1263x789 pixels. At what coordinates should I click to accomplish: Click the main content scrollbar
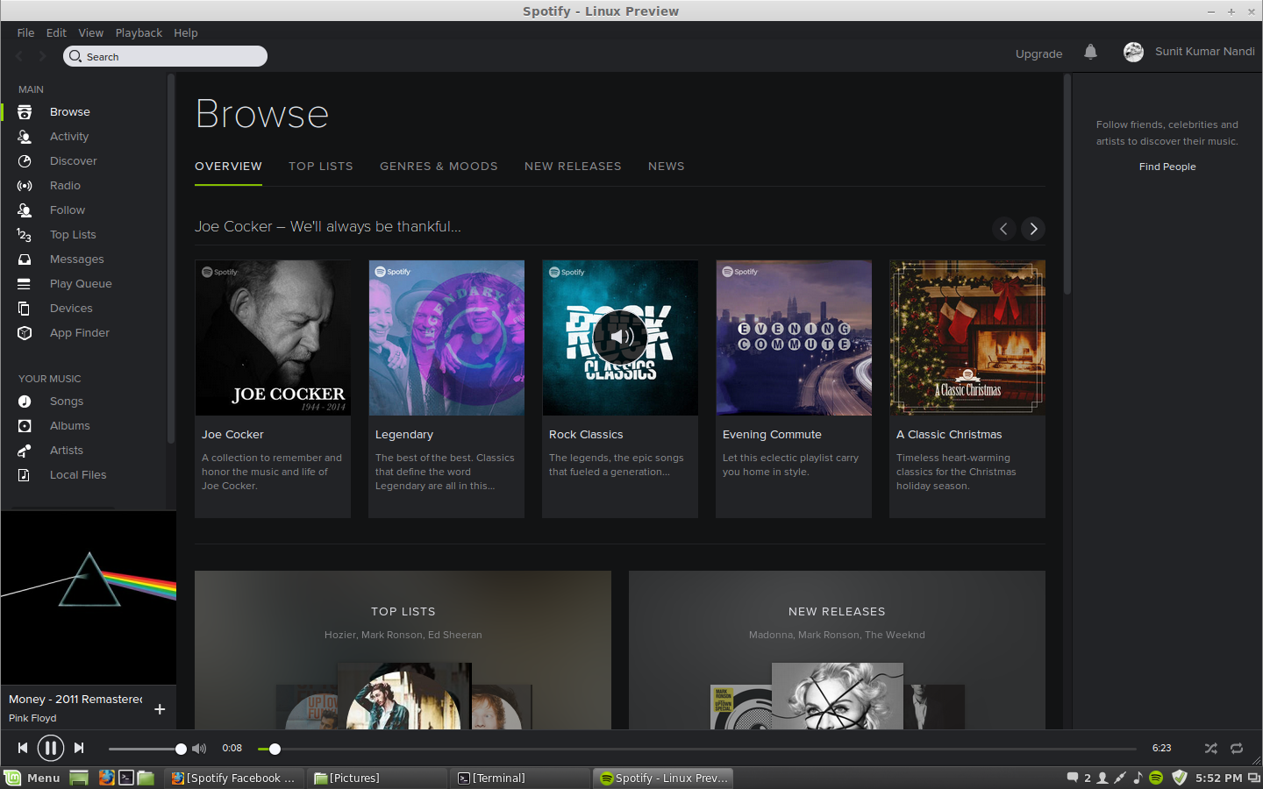[1067, 184]
